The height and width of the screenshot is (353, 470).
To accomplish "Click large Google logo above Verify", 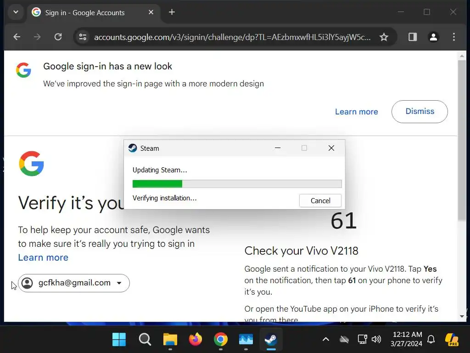I will (31, 163).
